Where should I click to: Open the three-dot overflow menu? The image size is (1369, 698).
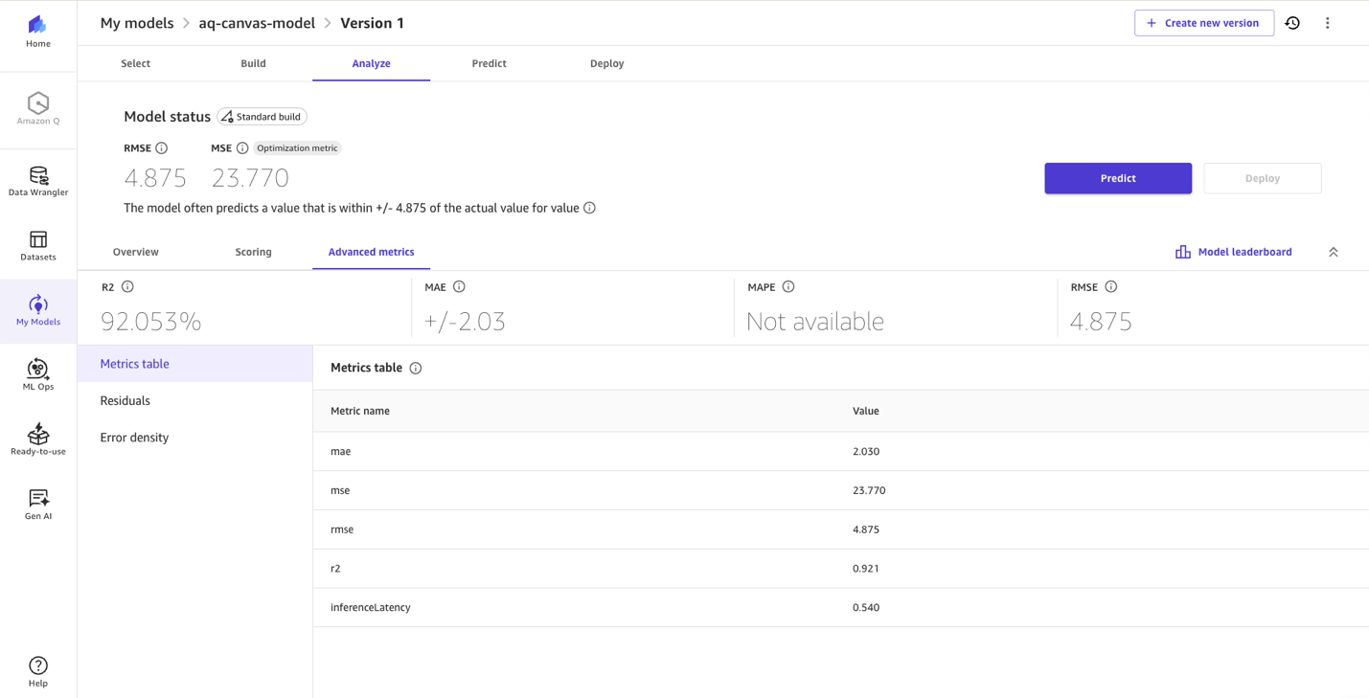click(x=1328, y=22)
